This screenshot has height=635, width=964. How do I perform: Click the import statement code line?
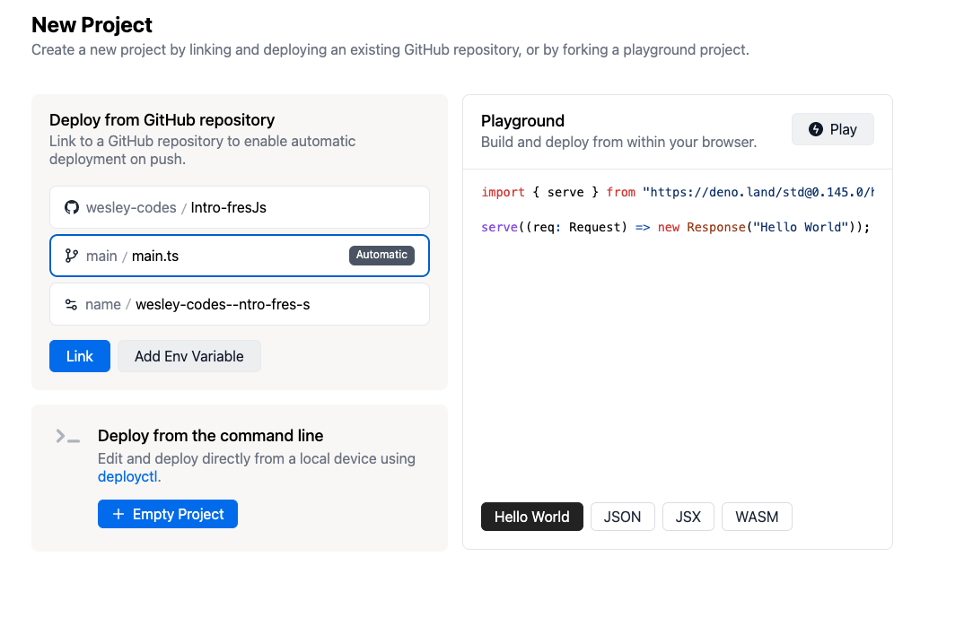[x=678, y=192]
